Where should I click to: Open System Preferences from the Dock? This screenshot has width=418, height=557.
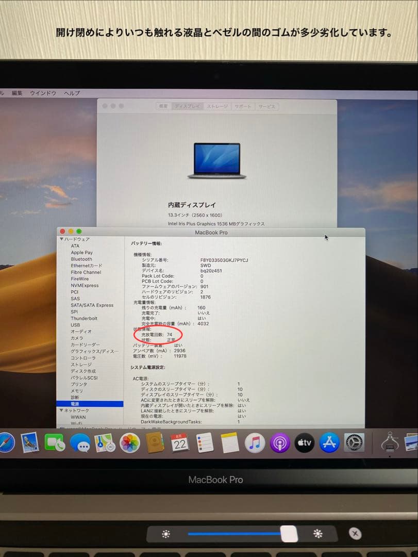click(354, 443)
